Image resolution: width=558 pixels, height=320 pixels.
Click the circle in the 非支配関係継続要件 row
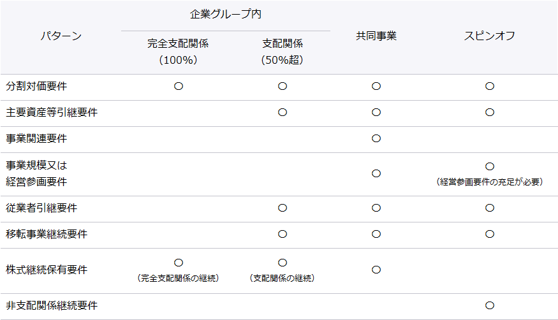click(490, 305)
